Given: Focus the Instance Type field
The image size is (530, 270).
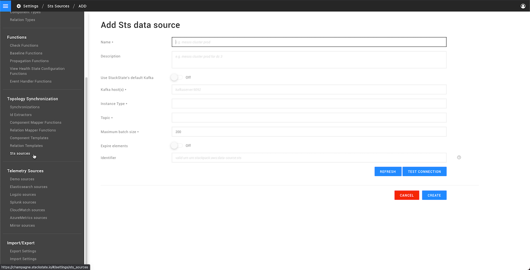Looking at the screenshot, I should [x=309, y=103].
